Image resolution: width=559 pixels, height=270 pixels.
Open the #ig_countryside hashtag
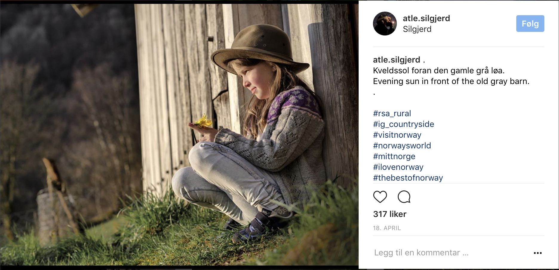coord(403,124)
